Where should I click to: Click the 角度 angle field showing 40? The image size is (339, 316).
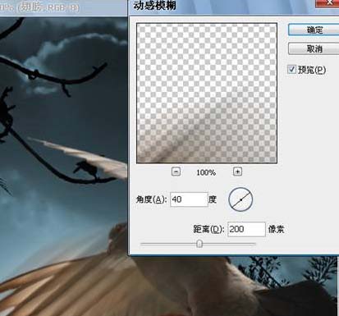(x=189, y=199)
